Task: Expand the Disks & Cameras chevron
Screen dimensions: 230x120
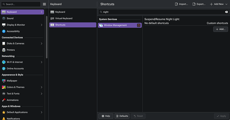Action: point(42,44)
